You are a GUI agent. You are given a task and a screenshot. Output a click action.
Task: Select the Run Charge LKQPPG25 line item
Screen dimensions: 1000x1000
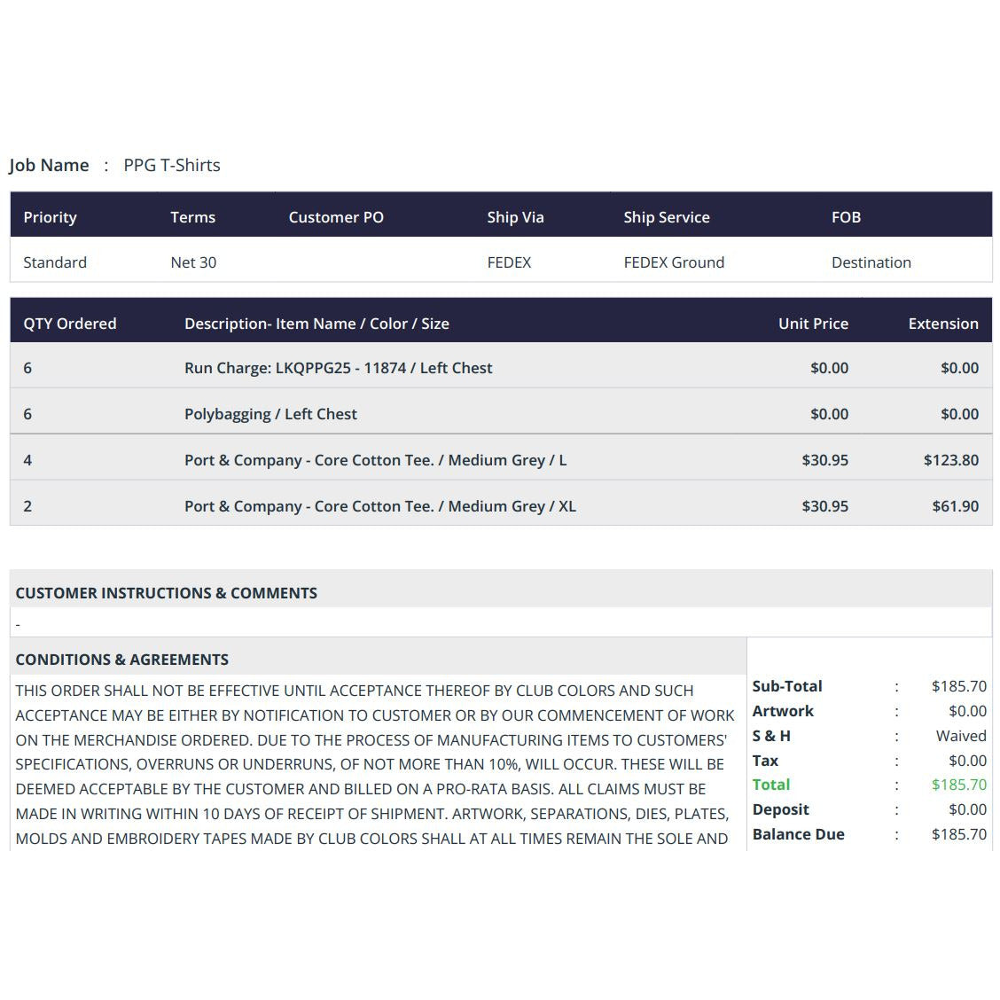click(x=338, y=368)
